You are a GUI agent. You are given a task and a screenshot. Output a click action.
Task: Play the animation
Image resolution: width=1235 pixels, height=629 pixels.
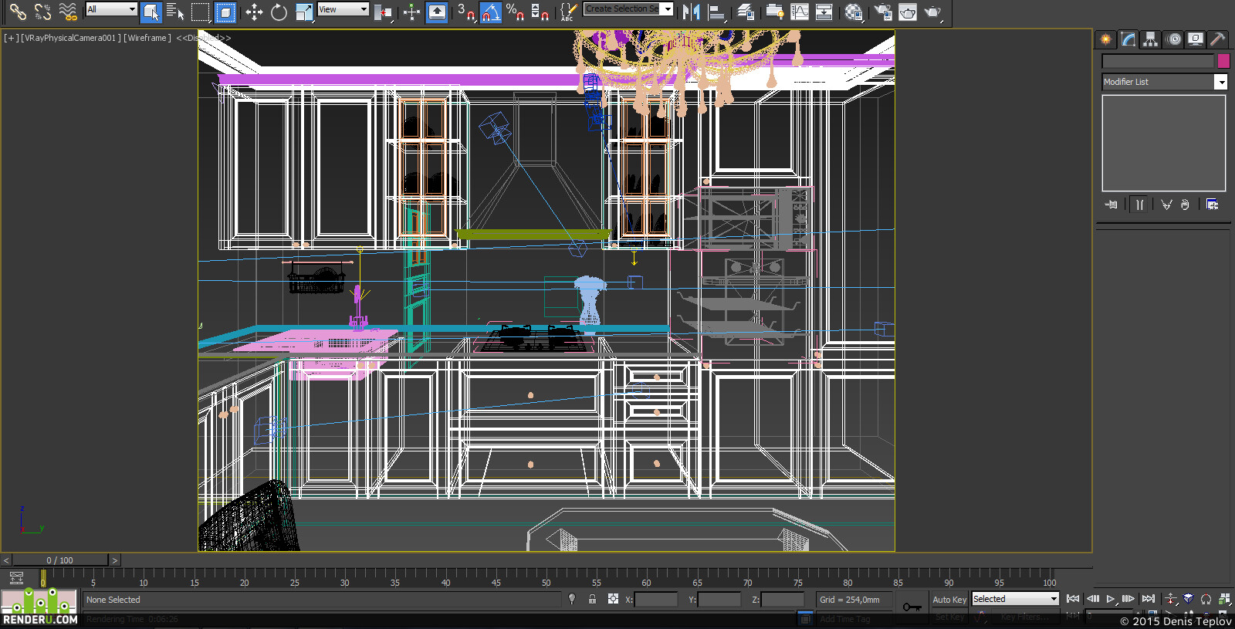click(x=1111, y=599)
